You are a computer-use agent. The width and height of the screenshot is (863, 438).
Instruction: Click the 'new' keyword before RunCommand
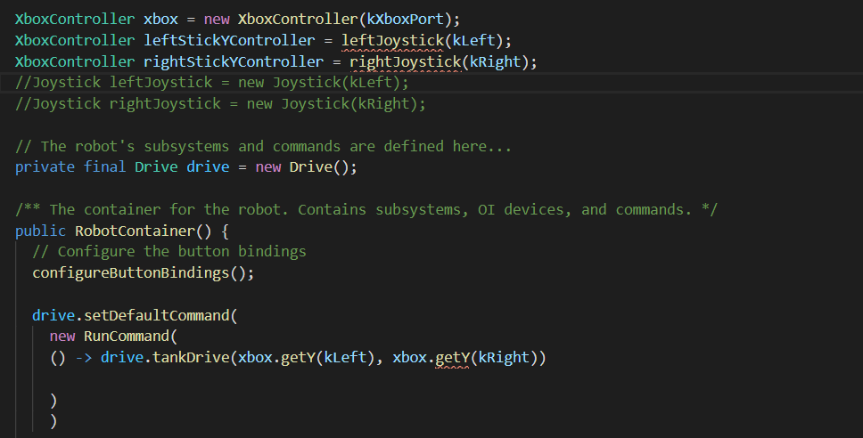pyautogui.click(x=62, y=337)
